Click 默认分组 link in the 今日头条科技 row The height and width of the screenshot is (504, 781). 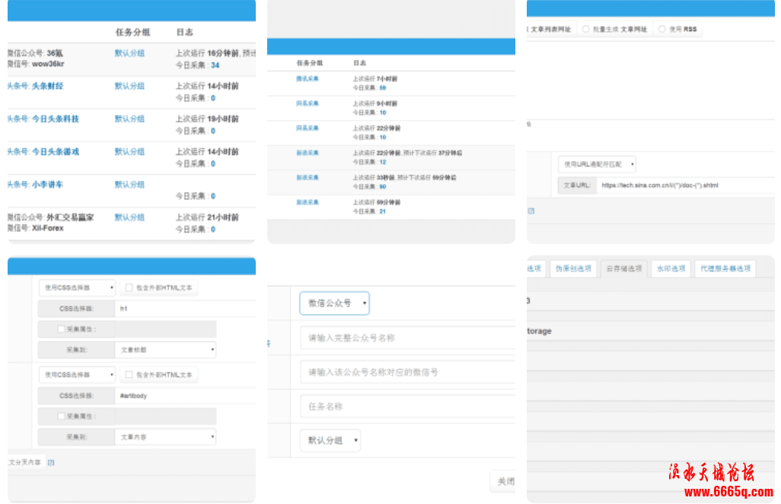(x=129, y=119)
